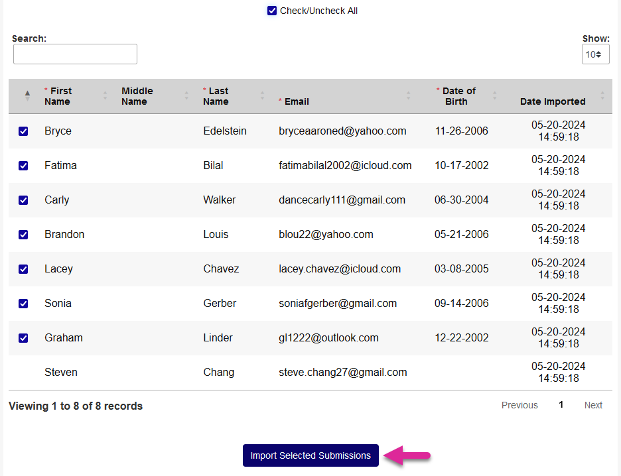Viewport: 621px width, 476px height.
Task: Sort by Date Imported column arrows
Action: point(602,96)
